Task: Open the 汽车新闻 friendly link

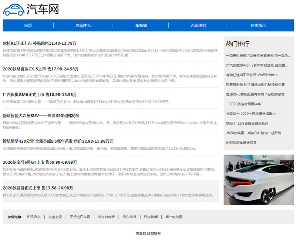Action: [151, 217]
